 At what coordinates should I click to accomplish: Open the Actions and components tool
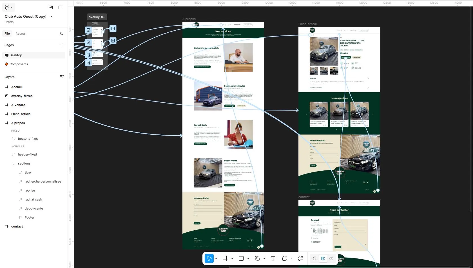pyautogui.click(x=301, y=258)
